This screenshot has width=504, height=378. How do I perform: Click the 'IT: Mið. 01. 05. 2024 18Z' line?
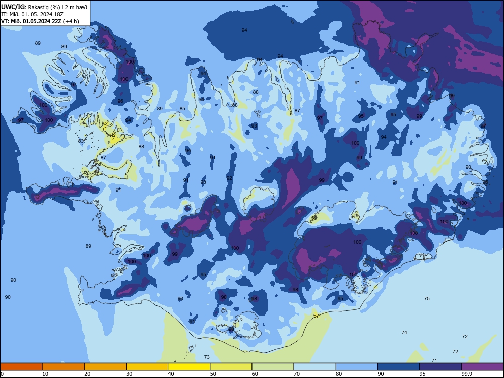coord(33,14)
